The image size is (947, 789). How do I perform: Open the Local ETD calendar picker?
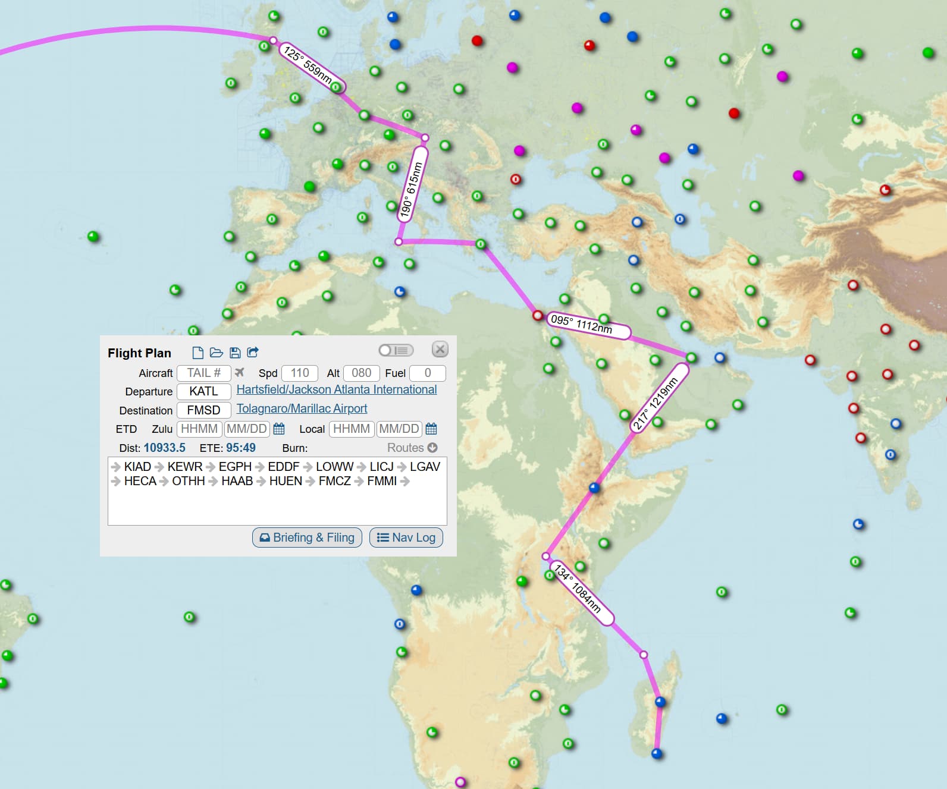(431, 429)
